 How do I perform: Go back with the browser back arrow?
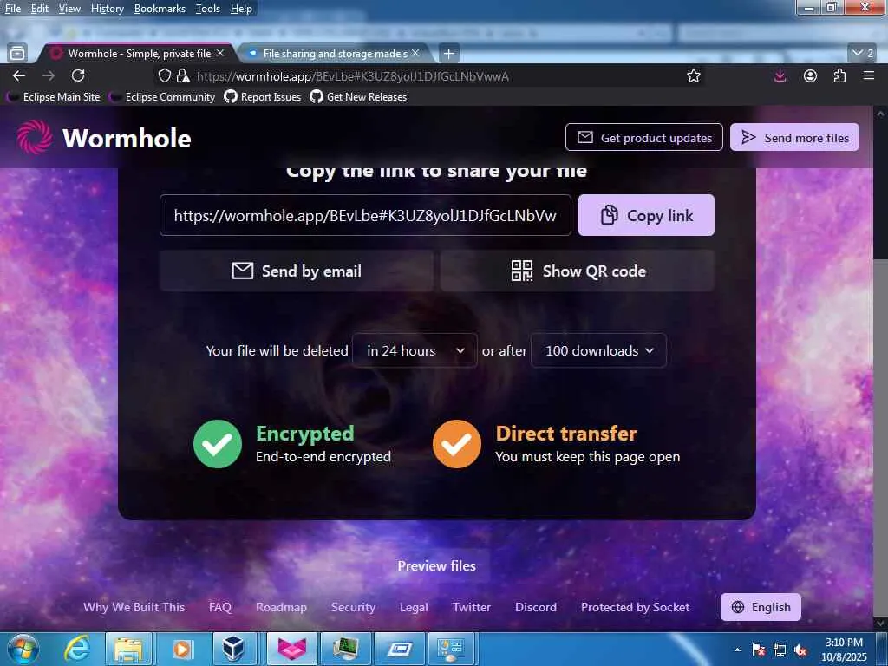pos(19,76)
